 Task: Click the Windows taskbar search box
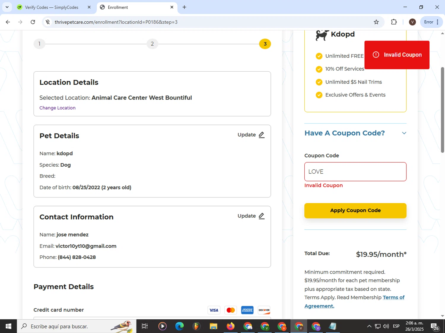tap(77, 326)
